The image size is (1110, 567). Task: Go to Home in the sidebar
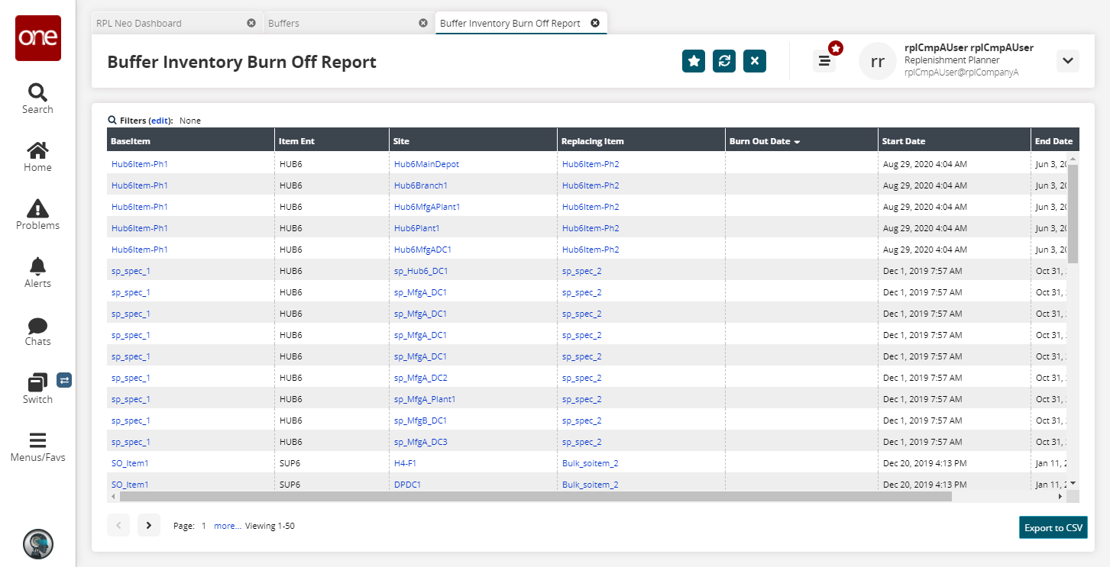tap(37, 156)
